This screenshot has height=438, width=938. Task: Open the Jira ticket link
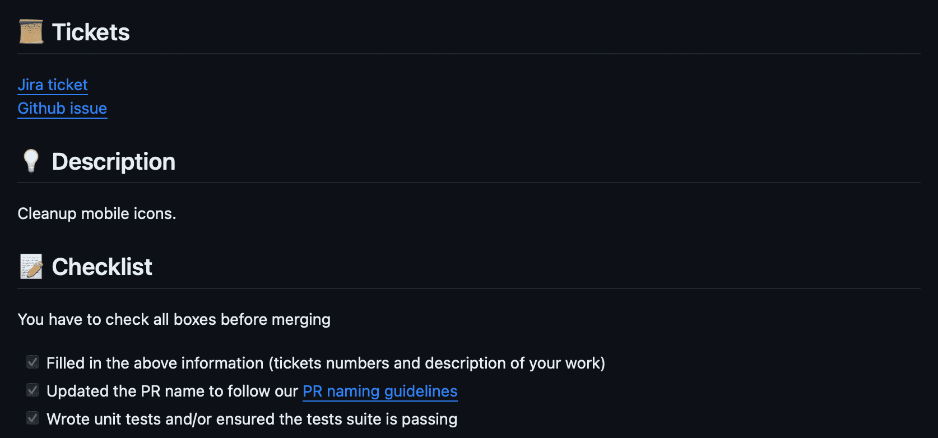coord(52,85)
